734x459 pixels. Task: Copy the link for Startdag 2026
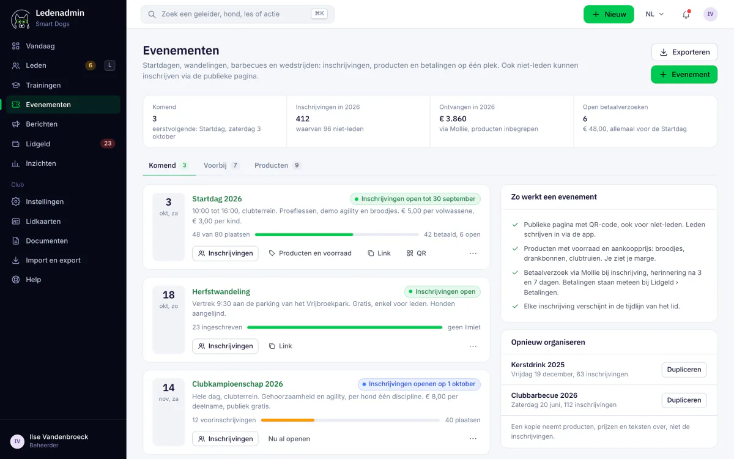point(379,253)
